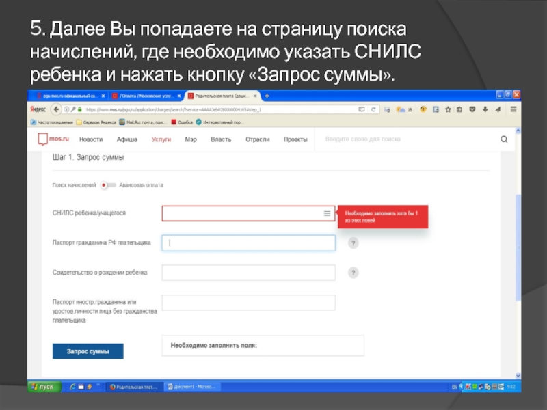The image size is (547, 410).
Task: Open Отрасли menu item
Action: tap(258, 139)
